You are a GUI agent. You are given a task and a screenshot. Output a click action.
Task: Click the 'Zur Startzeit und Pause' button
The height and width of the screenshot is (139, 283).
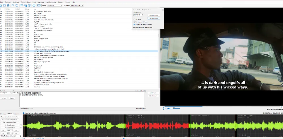coord(9,122)
